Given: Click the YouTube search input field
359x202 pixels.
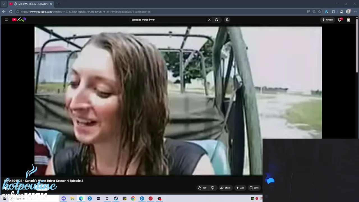Looking at the screenshot, I should click(x=168, y=20).
